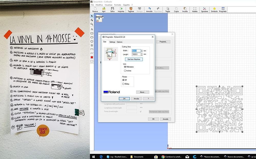Click Annulla in Impostazioni di taglio window
Screen dimensions: 256x159
(165, 119)
